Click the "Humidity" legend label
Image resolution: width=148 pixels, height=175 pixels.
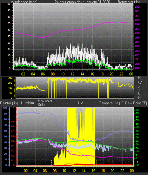[x=27, y=103]
